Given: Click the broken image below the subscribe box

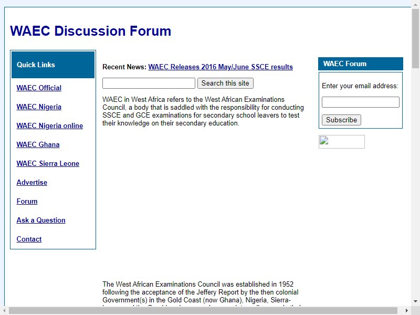Looking at the screenshot, I should (x=342, y=142).
